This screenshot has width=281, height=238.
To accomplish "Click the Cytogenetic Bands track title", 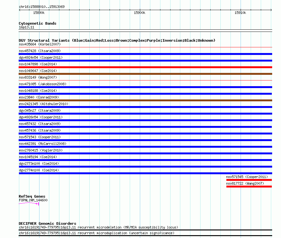I will coord(38,23).
